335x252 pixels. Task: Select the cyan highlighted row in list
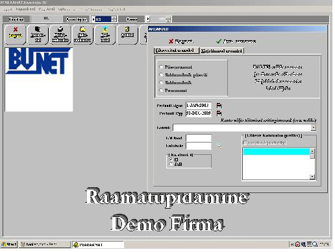(x=277, y=152)
